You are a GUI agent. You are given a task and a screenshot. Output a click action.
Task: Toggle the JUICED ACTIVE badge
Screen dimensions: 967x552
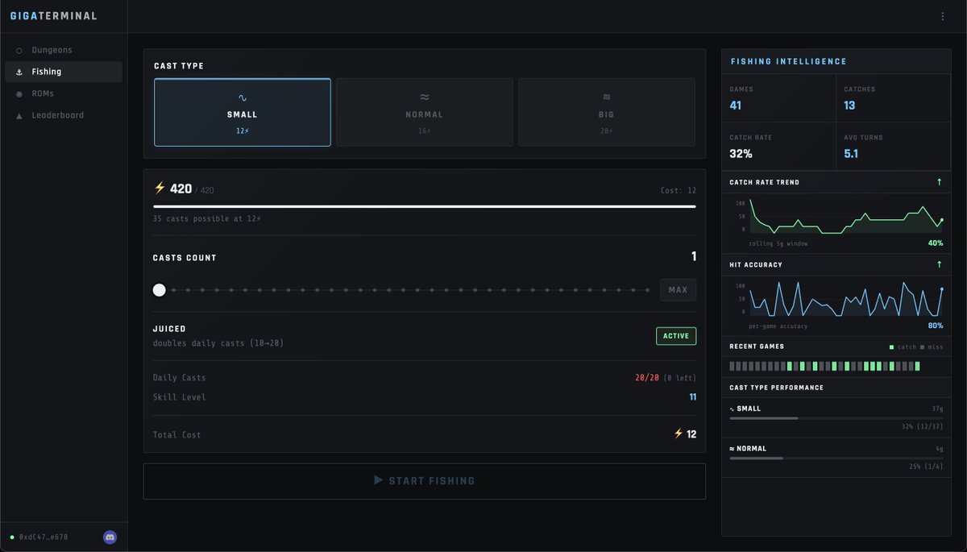676,336
